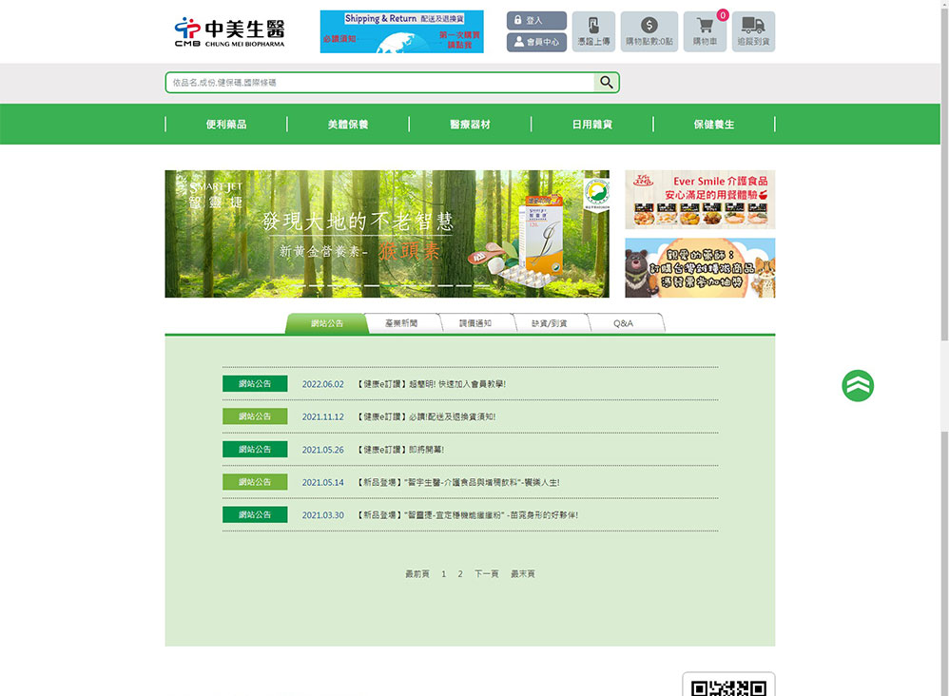Viewport: 949px width, 696px height.
Task: Click the magnifier search button
Action: pyautogui.click(x=607, y=83)
